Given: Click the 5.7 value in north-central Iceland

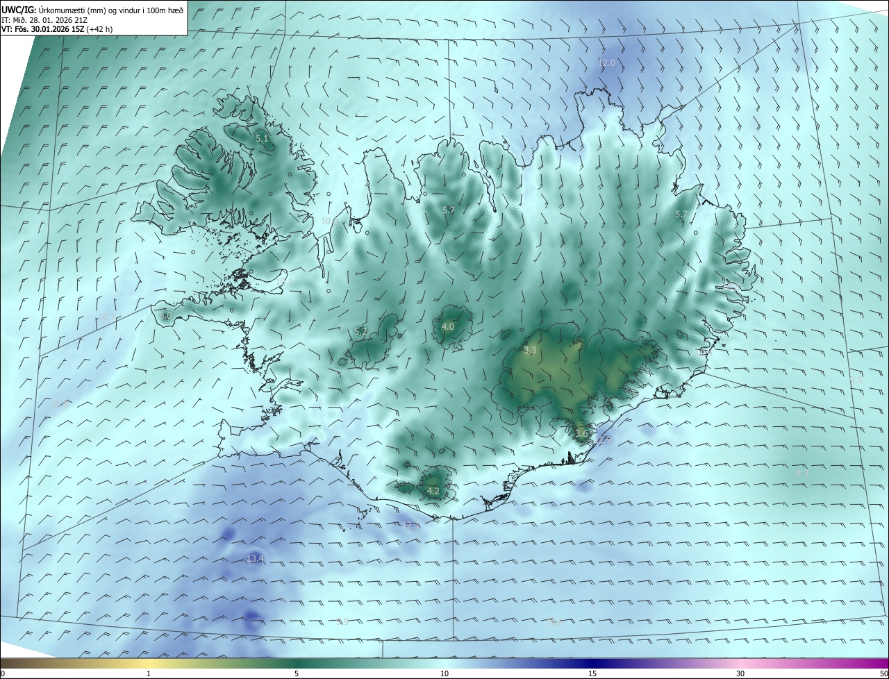Looking at the screenshot, I should 449,210.
